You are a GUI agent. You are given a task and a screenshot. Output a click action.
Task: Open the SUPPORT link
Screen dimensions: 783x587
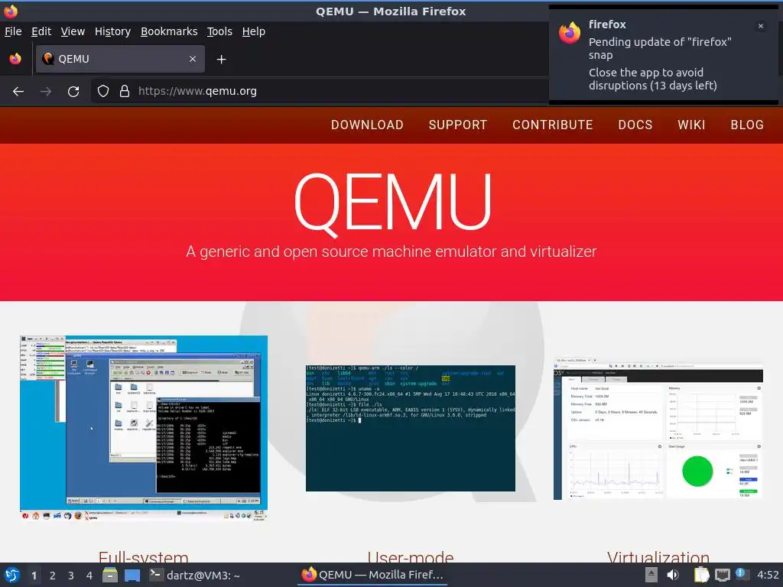(x=457, y=125)
